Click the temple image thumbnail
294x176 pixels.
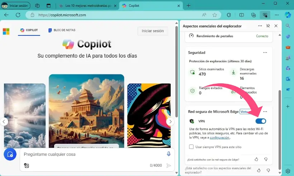click(x=86, y=111)
